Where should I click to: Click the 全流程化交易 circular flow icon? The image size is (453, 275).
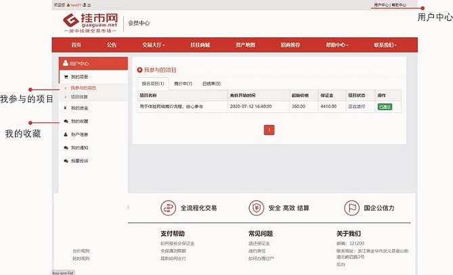click(168, 208)
